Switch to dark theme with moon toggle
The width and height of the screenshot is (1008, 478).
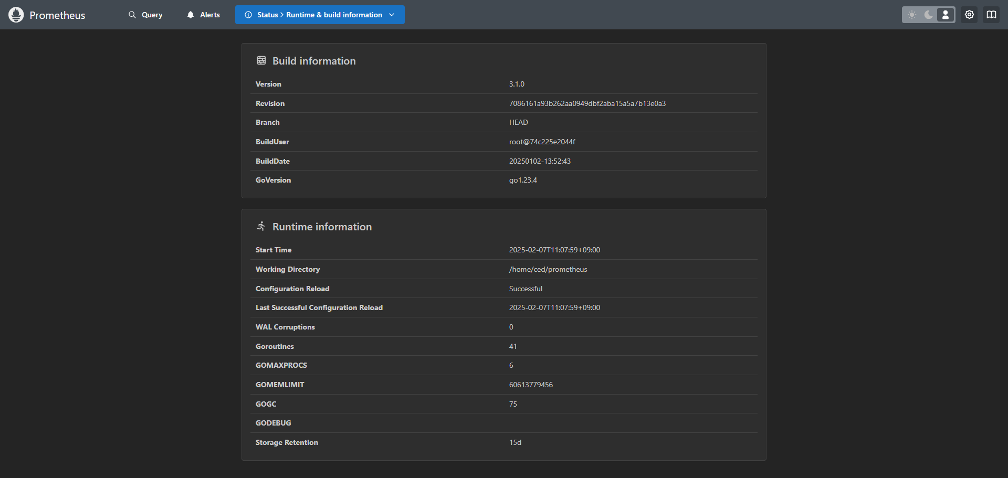tap(929, 15)
